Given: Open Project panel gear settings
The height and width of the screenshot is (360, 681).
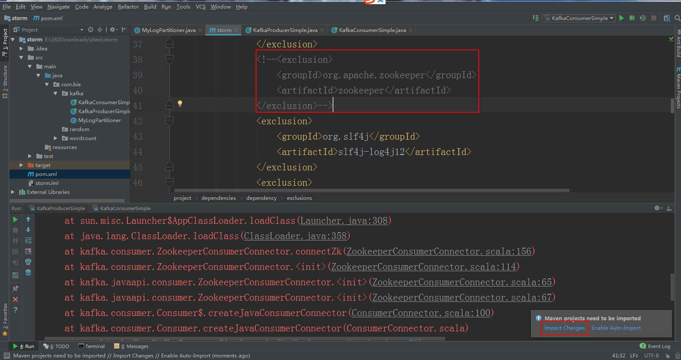Looking at the screenshot, I should coord(113,29).
